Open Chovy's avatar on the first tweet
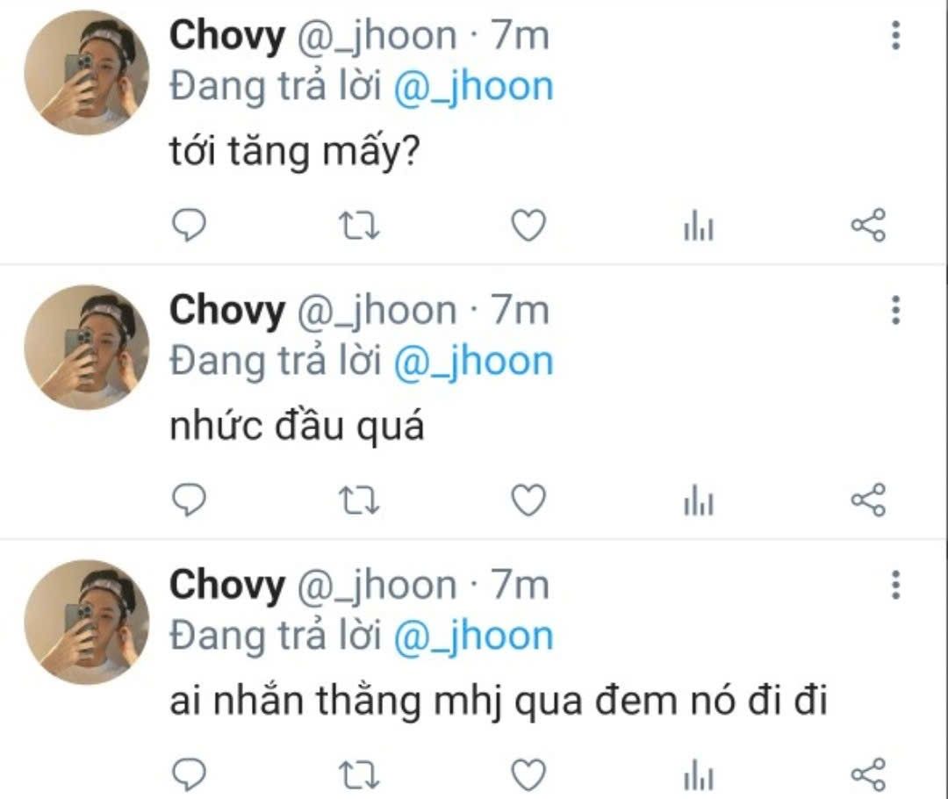The height and width of the screenshot is (799, 948). (86, 73)
